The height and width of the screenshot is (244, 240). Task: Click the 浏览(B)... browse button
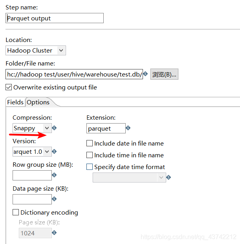164,75
